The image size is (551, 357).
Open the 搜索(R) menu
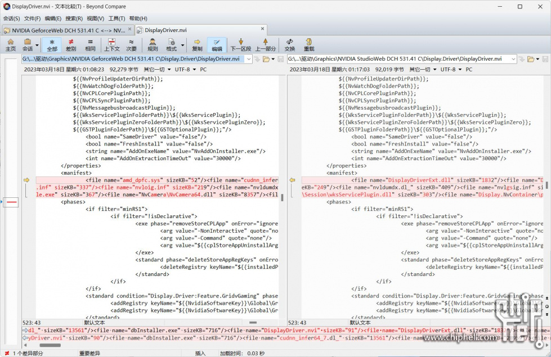pyautogui.click(x=74, y=18)
